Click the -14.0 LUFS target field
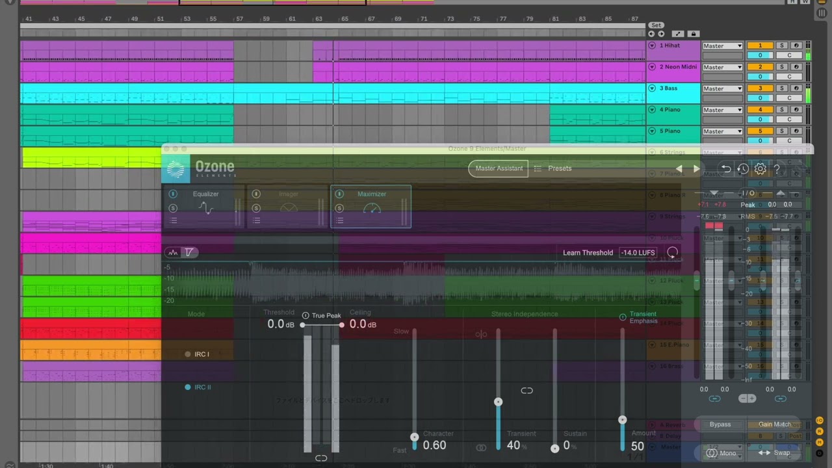The width and height of the screenshot is (832, 468). (638, 253)
